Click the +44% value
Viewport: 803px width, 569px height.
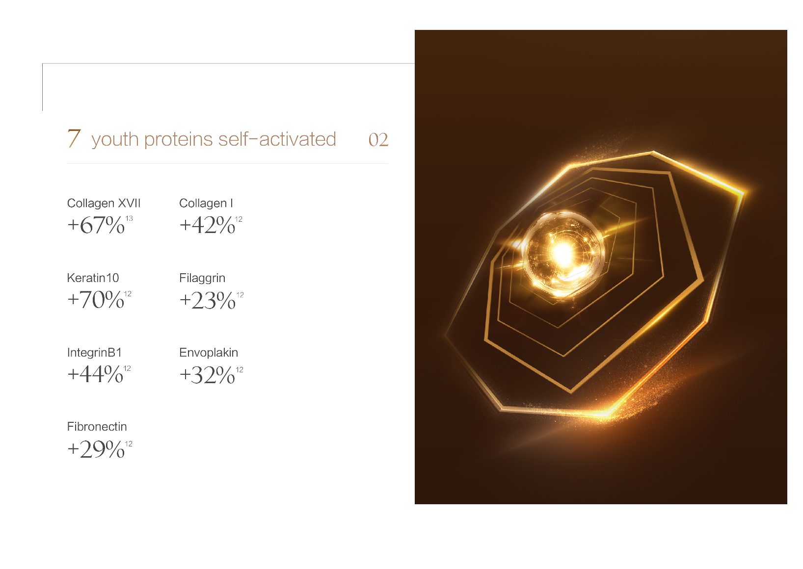tap(95, 375)
